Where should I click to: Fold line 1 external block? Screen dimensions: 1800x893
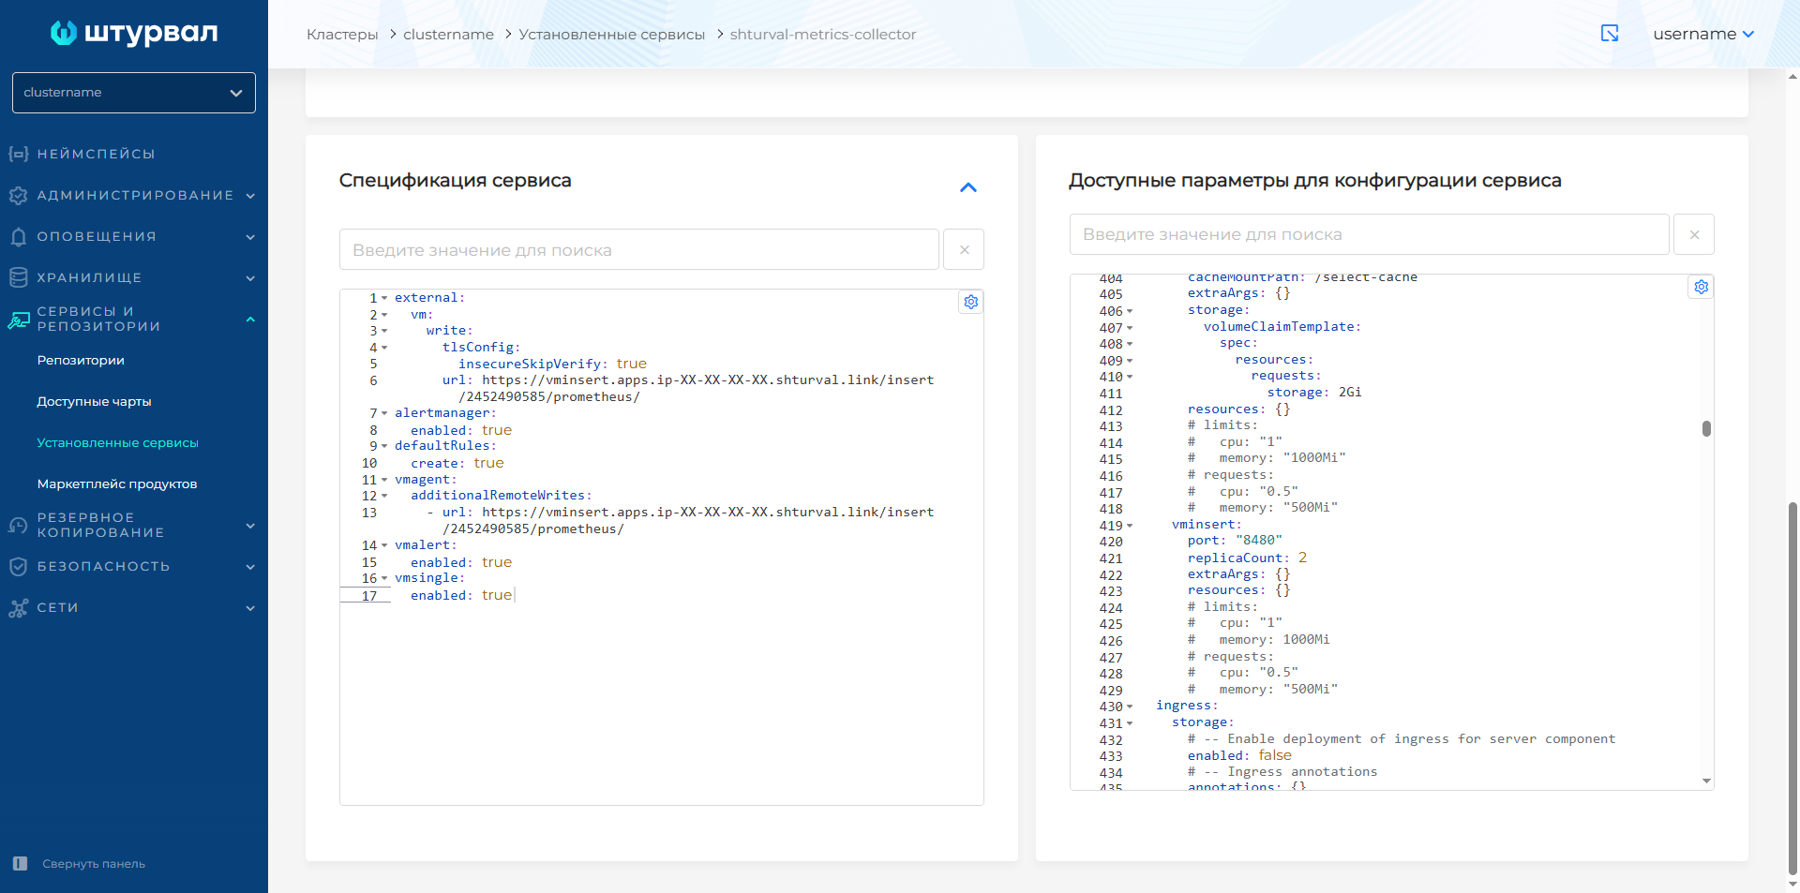point(384,298)
